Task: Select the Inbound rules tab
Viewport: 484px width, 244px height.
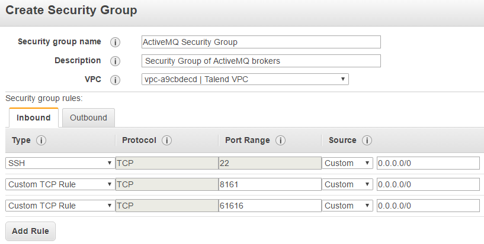Action: 33,118
